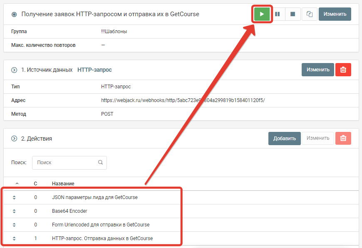Screen dimensions: 362x248
Task: Start the scenario with the green play button
Action: [262, 14]
